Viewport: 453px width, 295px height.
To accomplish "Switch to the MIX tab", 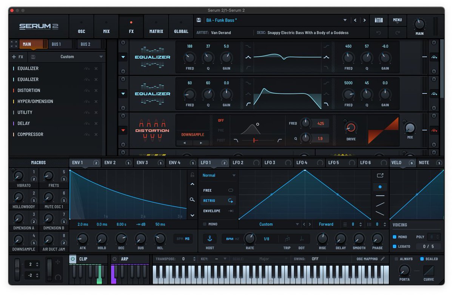I will [106, 27].
